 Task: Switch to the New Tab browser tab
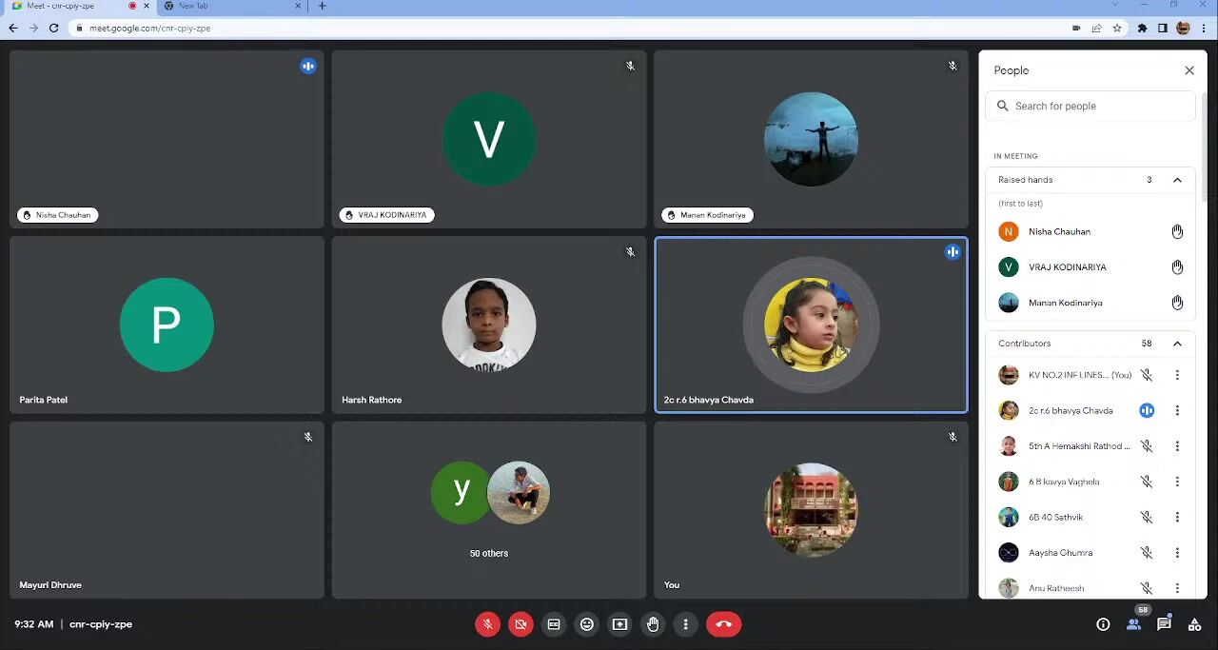click(228, 6)
